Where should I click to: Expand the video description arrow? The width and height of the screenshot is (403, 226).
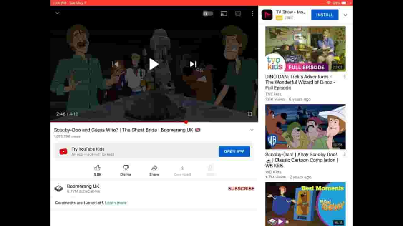[x=252, y=130]
